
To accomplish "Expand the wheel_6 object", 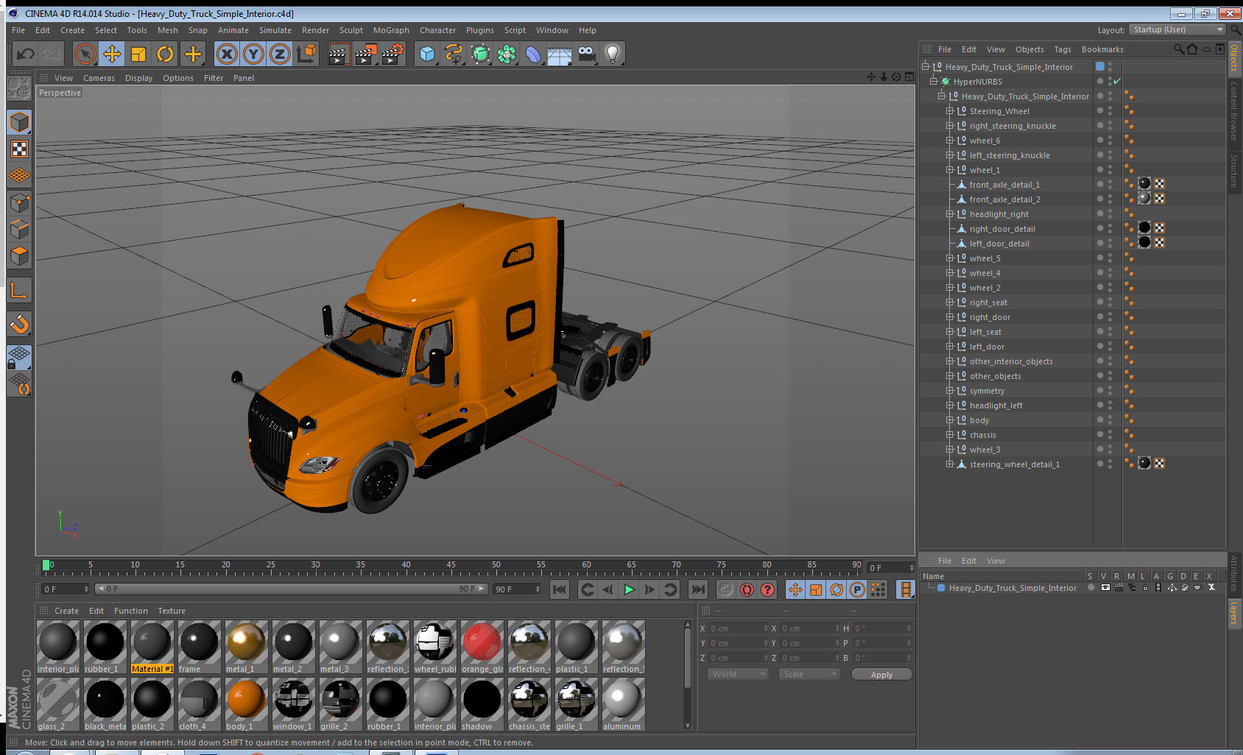I will coord(950,141).
